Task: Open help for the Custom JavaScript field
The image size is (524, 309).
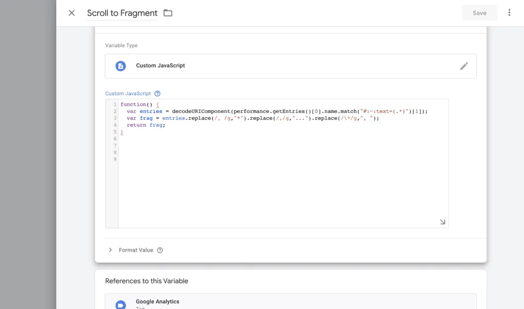Action: (x=157, y=93)
